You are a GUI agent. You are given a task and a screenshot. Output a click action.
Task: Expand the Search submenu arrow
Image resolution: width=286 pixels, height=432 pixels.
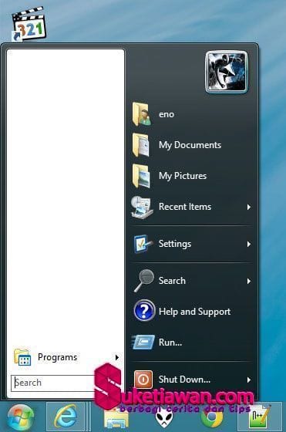point(248,281)
